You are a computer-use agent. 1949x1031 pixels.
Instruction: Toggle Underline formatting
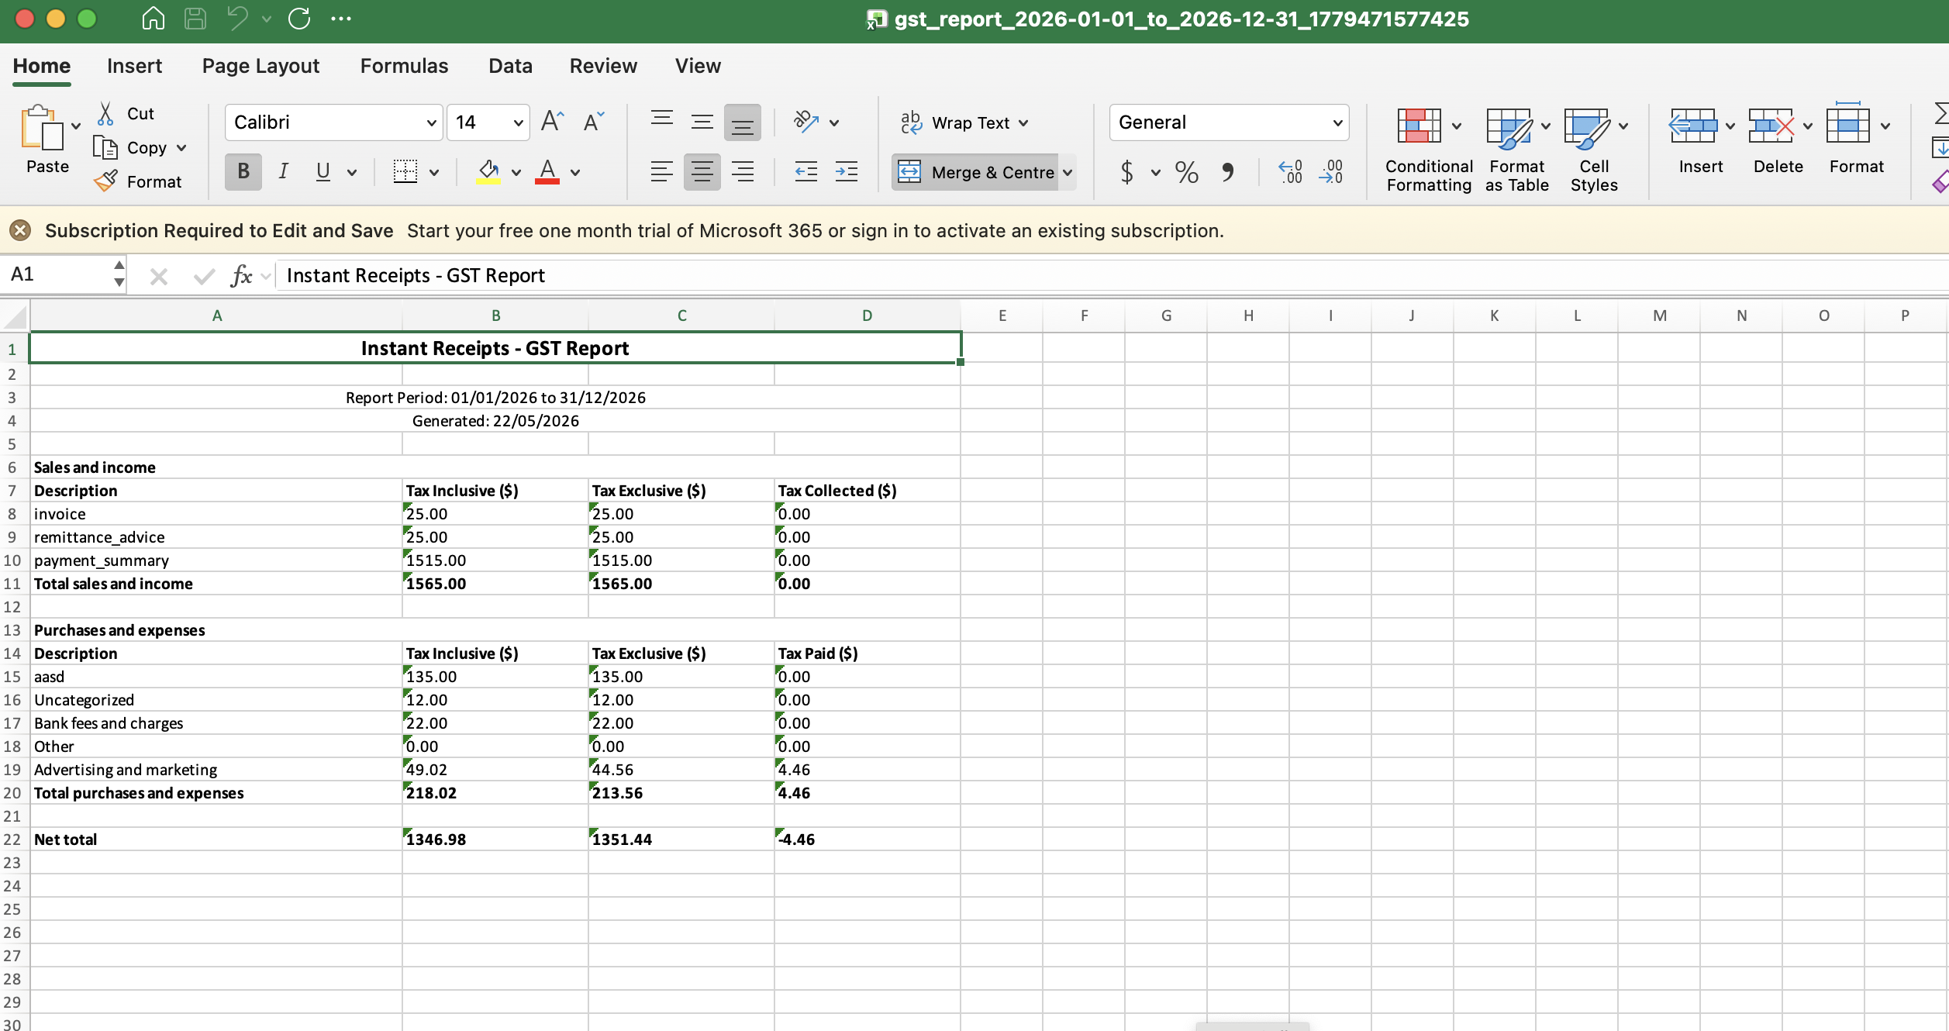[323, 171]
